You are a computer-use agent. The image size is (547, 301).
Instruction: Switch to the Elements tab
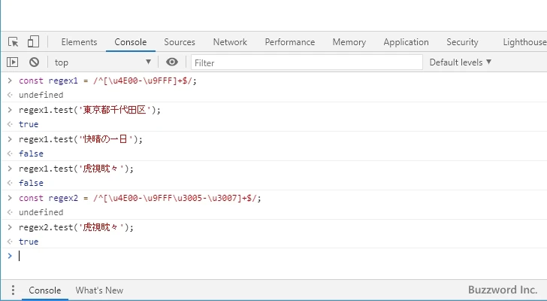click(79, 42)
